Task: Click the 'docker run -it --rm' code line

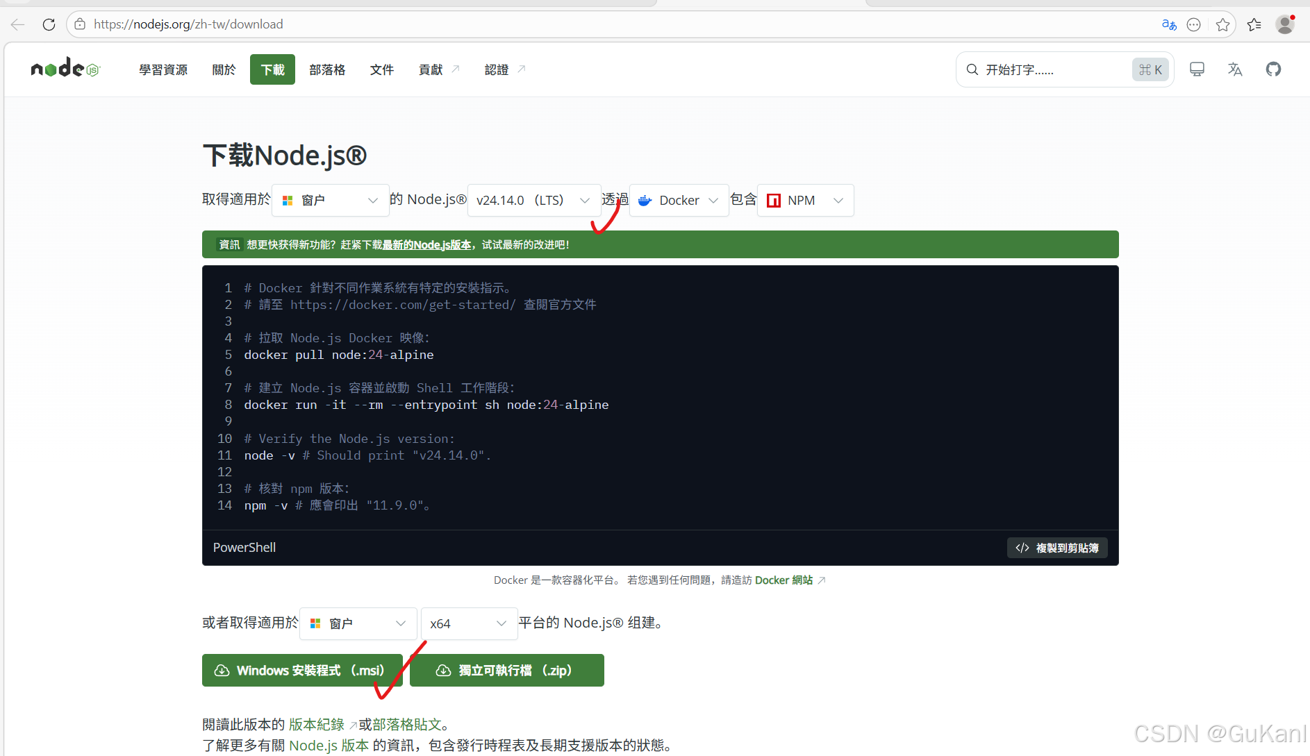Action: (x=426, y=405)
